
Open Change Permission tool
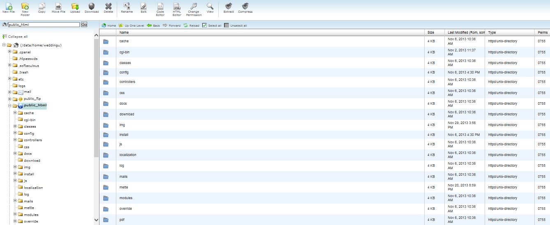click(194, 7)
